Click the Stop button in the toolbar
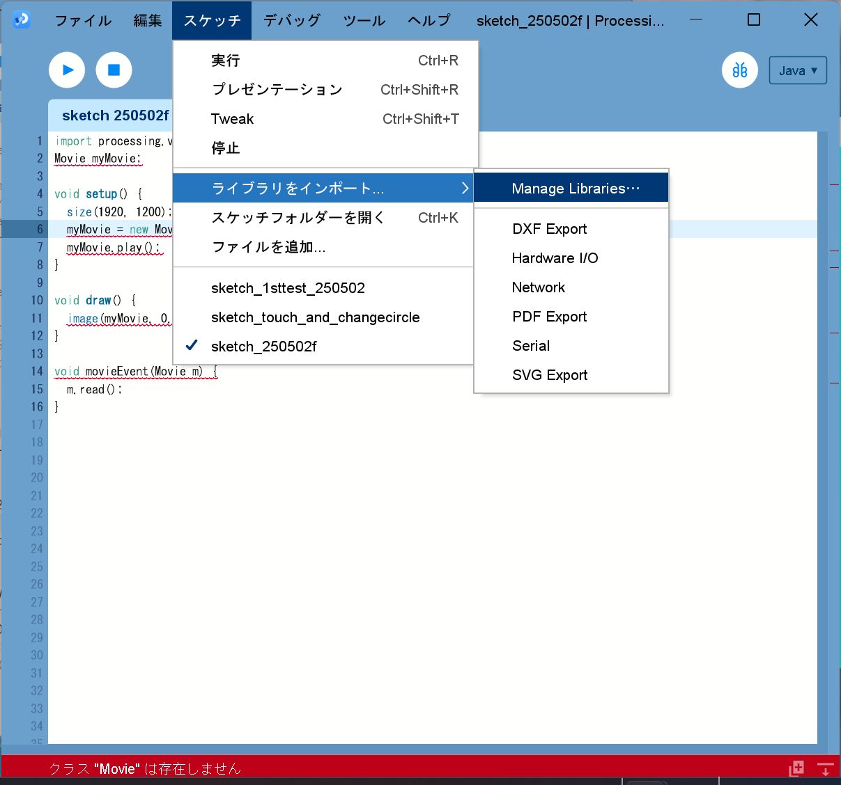Viewport: 841px width, 785px height. pyautogui.click(x=114, y=70)
